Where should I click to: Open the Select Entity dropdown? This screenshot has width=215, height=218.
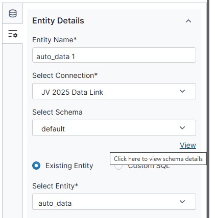pos(114,202)
